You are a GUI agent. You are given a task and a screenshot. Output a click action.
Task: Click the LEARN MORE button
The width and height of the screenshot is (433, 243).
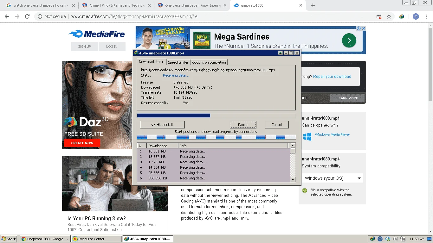click(347, 98)
